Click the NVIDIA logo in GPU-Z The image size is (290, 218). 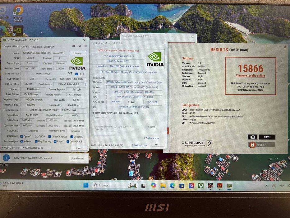(77, 64)
